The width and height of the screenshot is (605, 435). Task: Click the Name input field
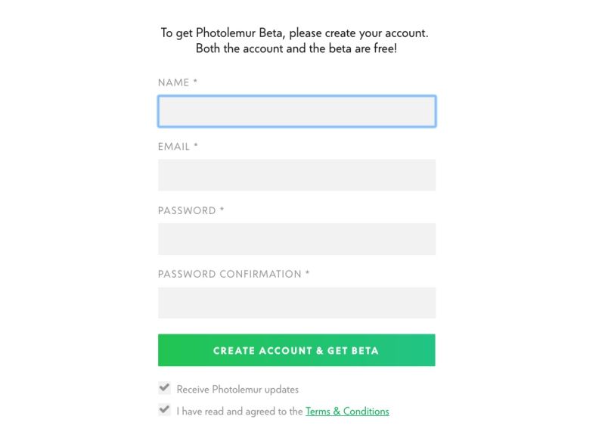tap(296, 111)
